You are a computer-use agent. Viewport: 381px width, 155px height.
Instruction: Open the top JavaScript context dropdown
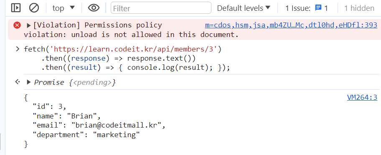[63, 8]
